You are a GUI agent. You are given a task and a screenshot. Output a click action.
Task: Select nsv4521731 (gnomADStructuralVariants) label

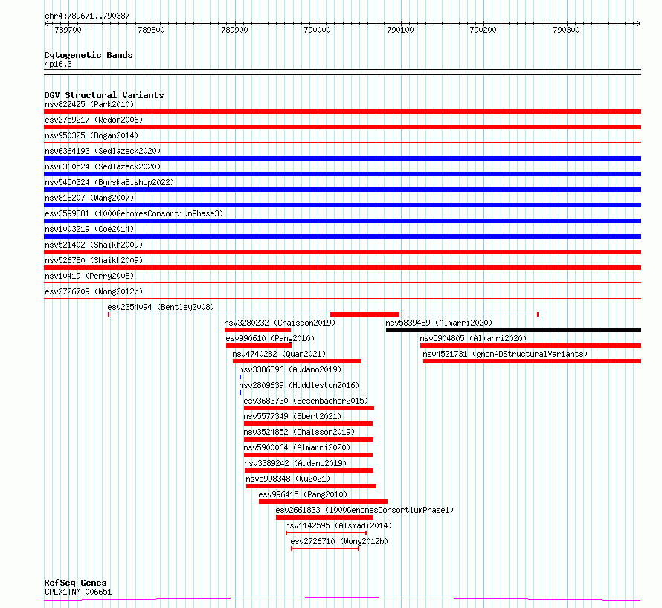(505, 354)
